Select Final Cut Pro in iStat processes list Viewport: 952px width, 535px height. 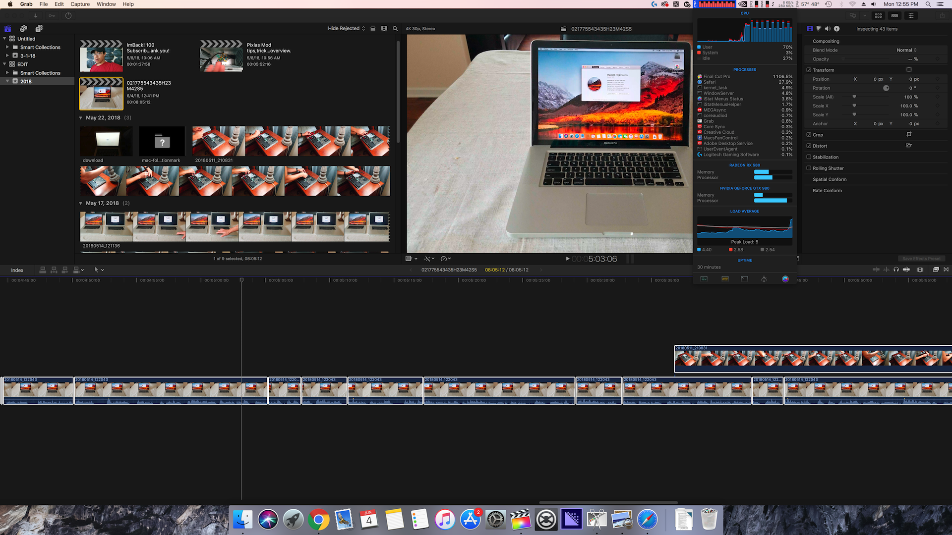pos(745,76)
